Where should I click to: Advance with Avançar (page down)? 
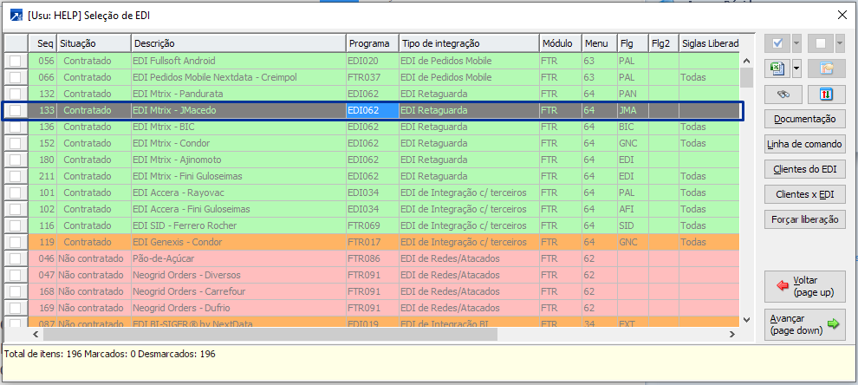[x=805, y=324]
